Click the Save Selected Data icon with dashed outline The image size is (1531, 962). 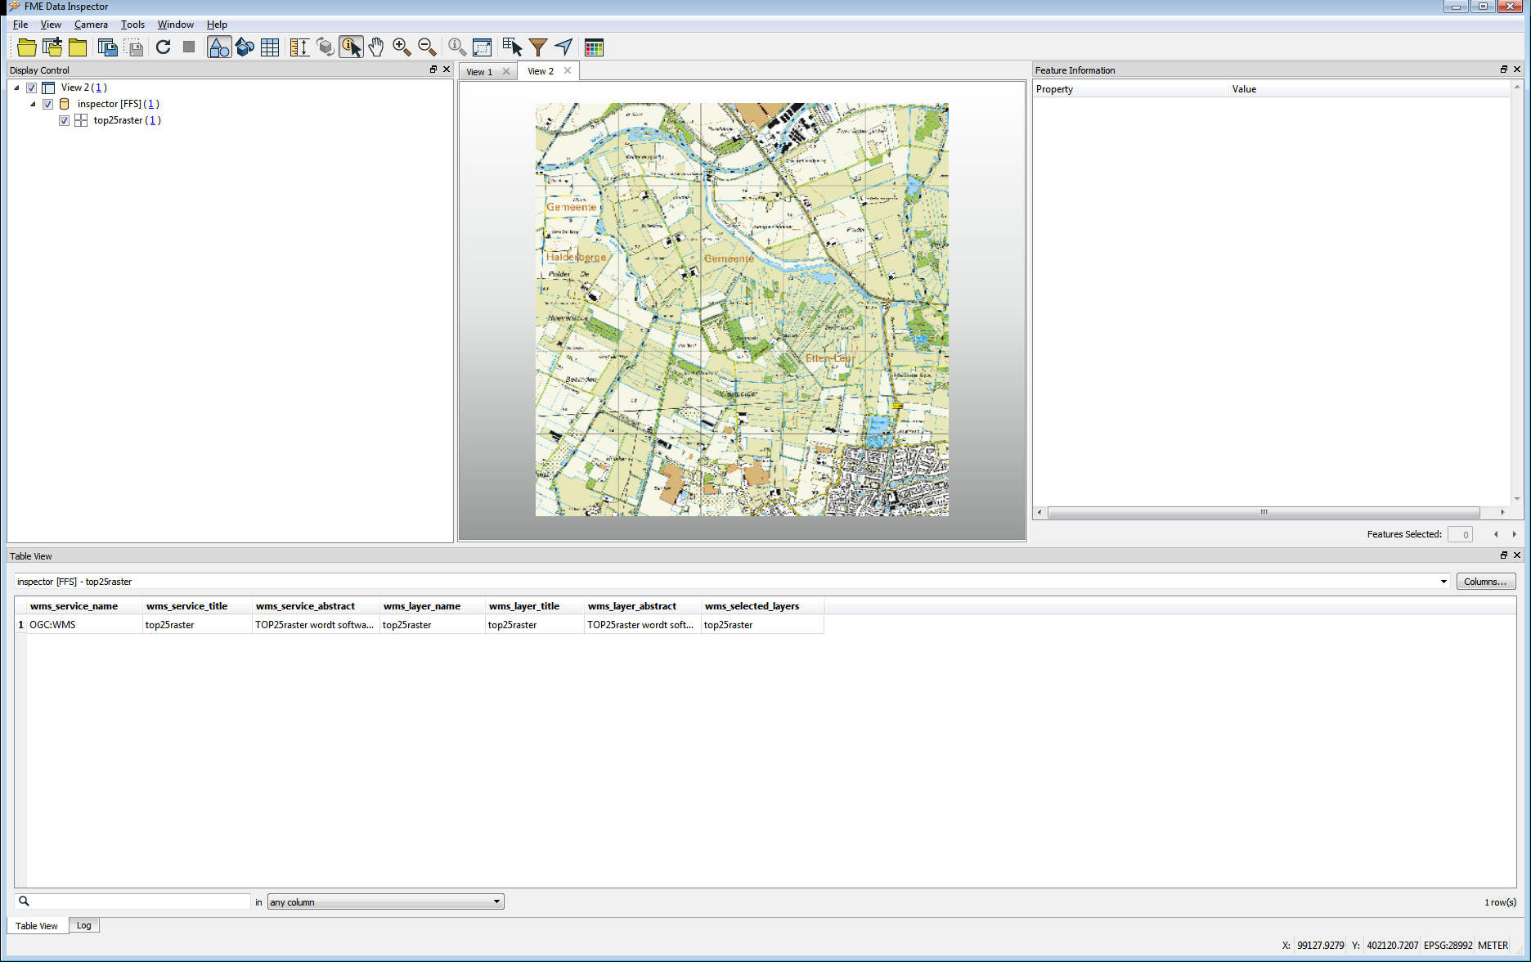click(x=134, y=47)
